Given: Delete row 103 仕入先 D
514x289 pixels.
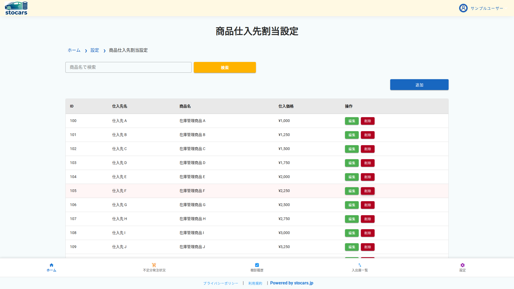Looking at the screenshot, I should click(x=368, y=163).
